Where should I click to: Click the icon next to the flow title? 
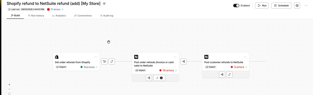pos(104,4)
